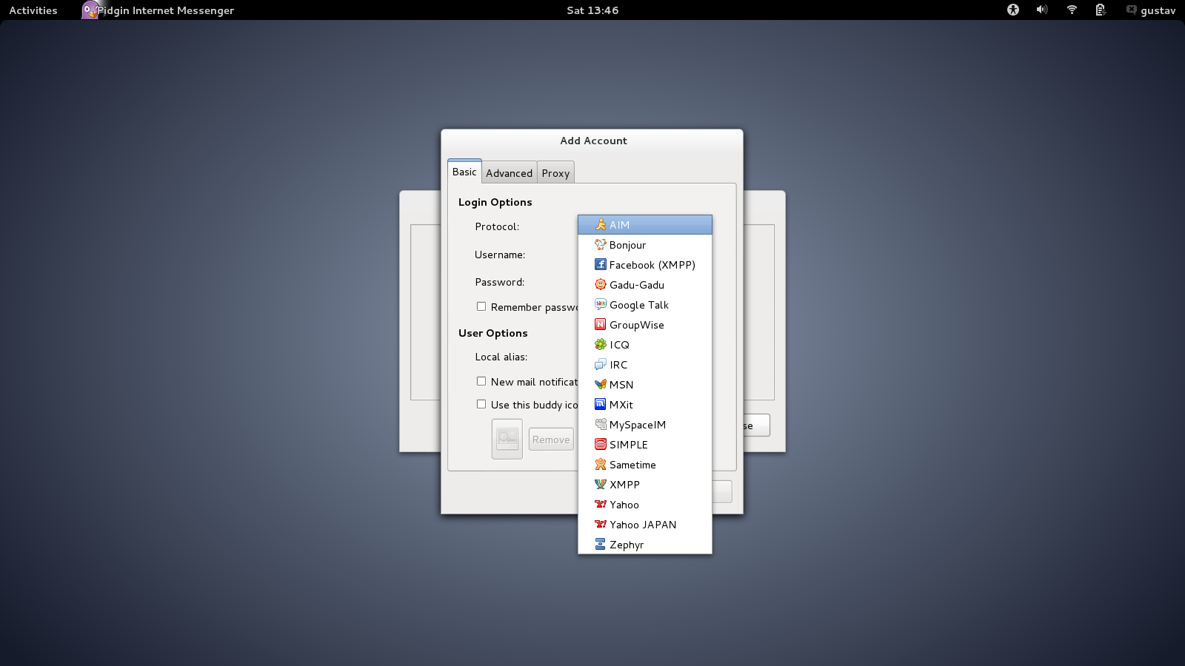Click the IRC chat bubble icon
Screen dimensions: 1185x666
click(601, 364)
